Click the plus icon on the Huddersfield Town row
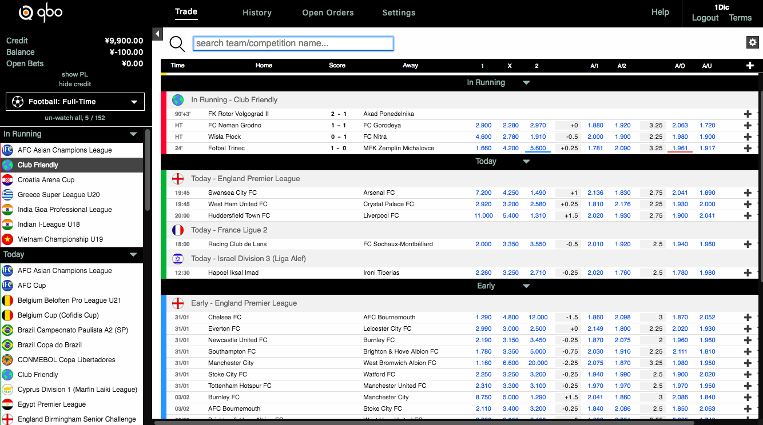The height and width of the screenshot is (425, 763). tap(748, 215)
